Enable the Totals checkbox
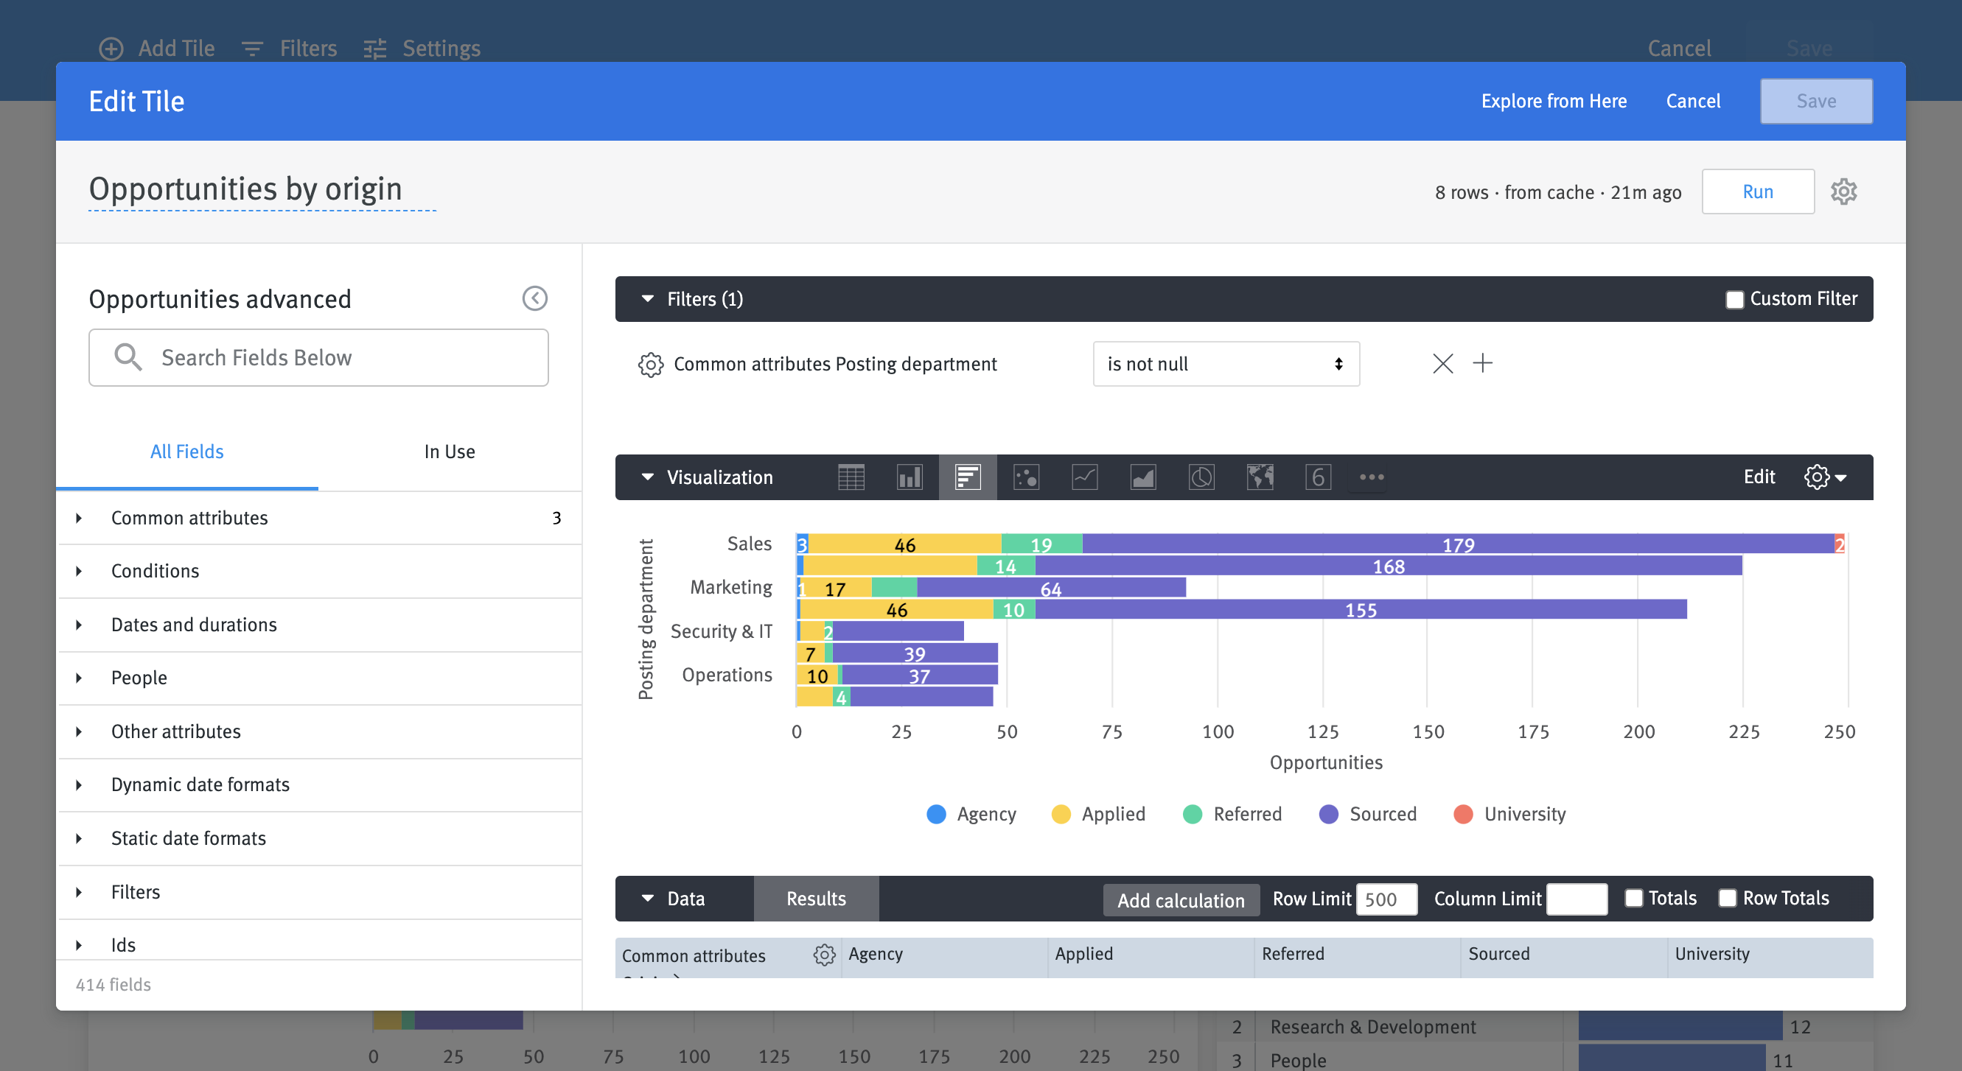Screen dimensions: 1962x1071 [1633, 898]
